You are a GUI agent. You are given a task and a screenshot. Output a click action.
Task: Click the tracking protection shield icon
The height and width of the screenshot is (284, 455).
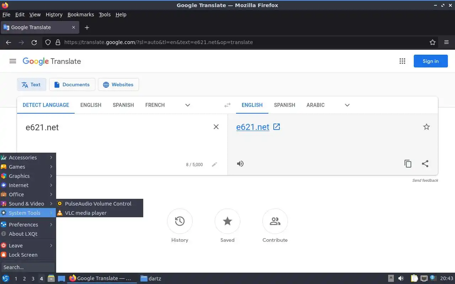click(48, 42)
